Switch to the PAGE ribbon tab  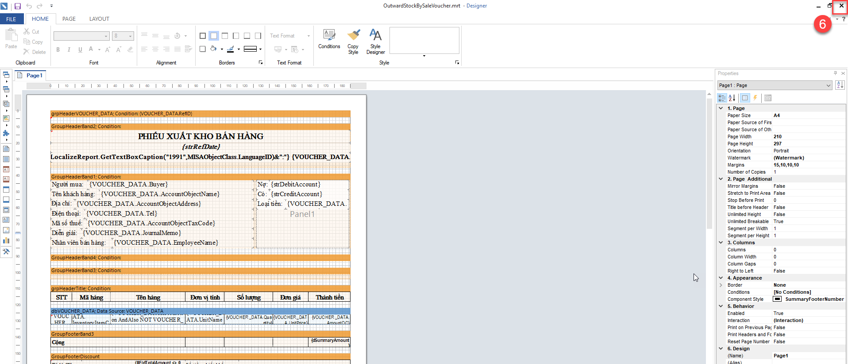(69, 19)
